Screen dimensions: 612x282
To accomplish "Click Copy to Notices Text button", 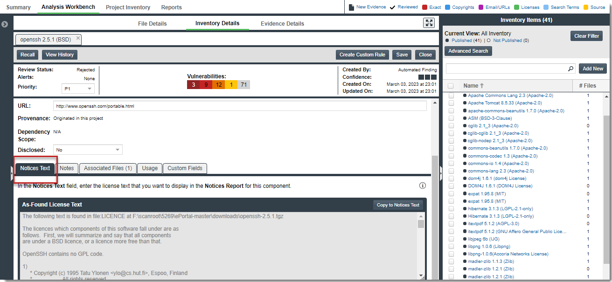I will point(398,205).
